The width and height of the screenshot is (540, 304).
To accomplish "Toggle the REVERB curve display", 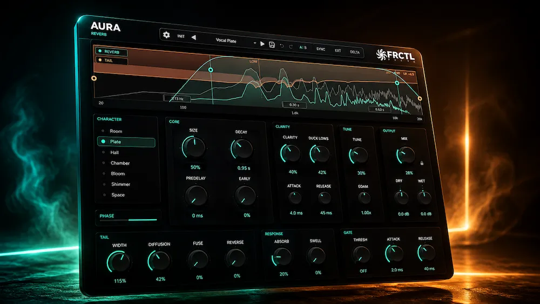I will pos(111,52).
